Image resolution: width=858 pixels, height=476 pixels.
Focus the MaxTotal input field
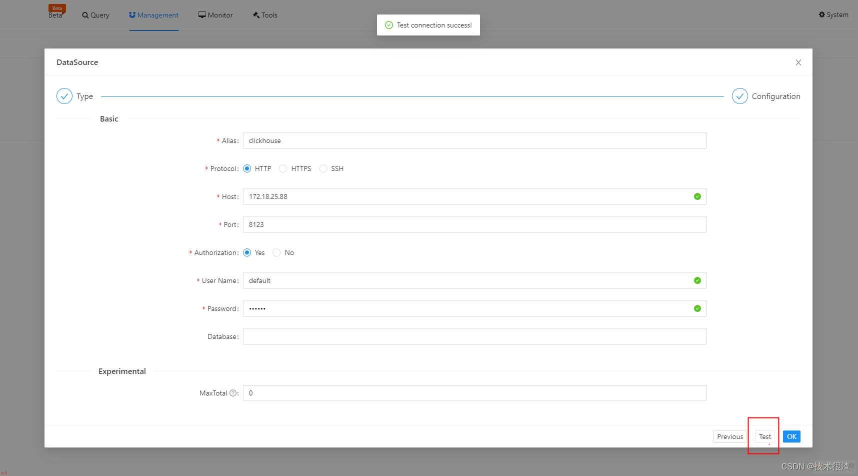[x=474, y=393]
